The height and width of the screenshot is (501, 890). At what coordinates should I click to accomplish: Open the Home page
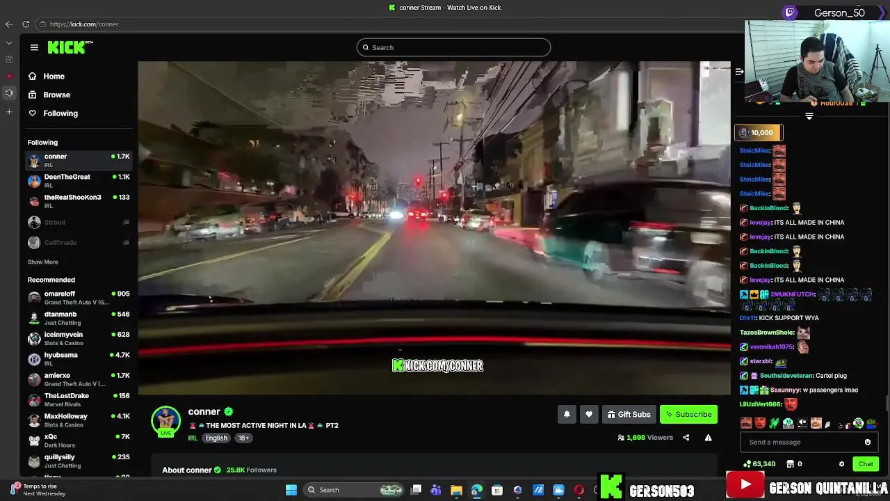47,77
